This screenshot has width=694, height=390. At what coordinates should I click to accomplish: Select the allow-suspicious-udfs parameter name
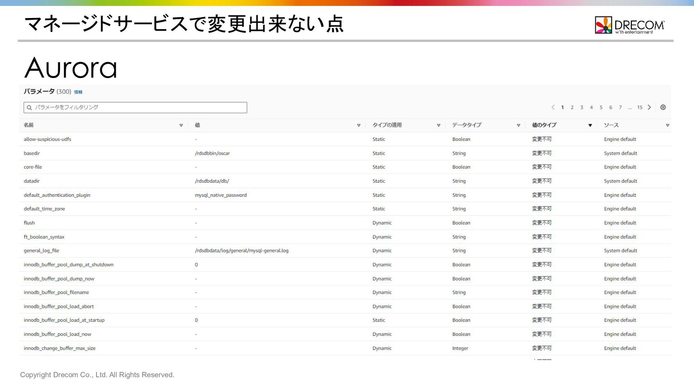point(47,139)
